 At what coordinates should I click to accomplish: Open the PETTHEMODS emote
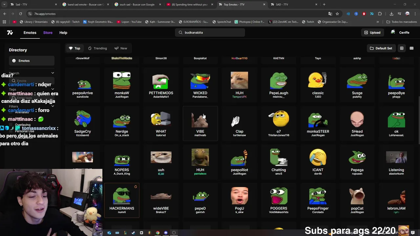161,85
